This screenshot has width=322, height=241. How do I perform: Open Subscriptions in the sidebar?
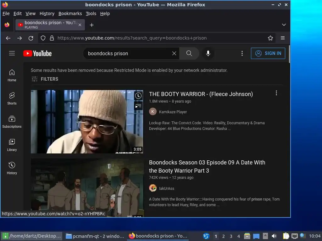coord(12,122)
